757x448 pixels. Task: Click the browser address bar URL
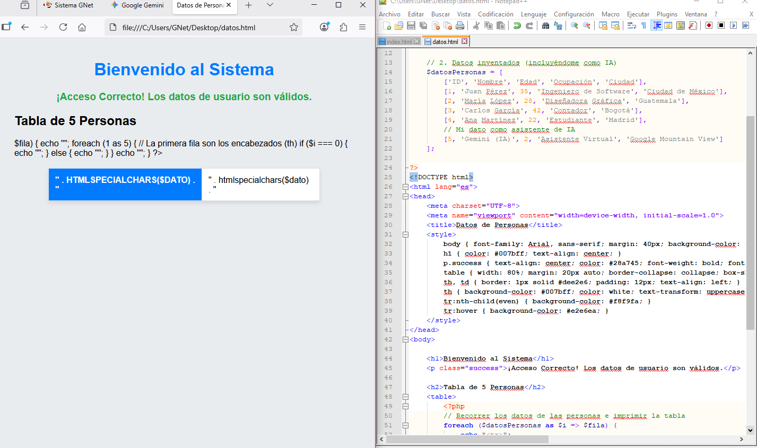188,28
